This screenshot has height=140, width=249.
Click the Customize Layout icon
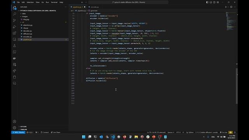(218, 2)
